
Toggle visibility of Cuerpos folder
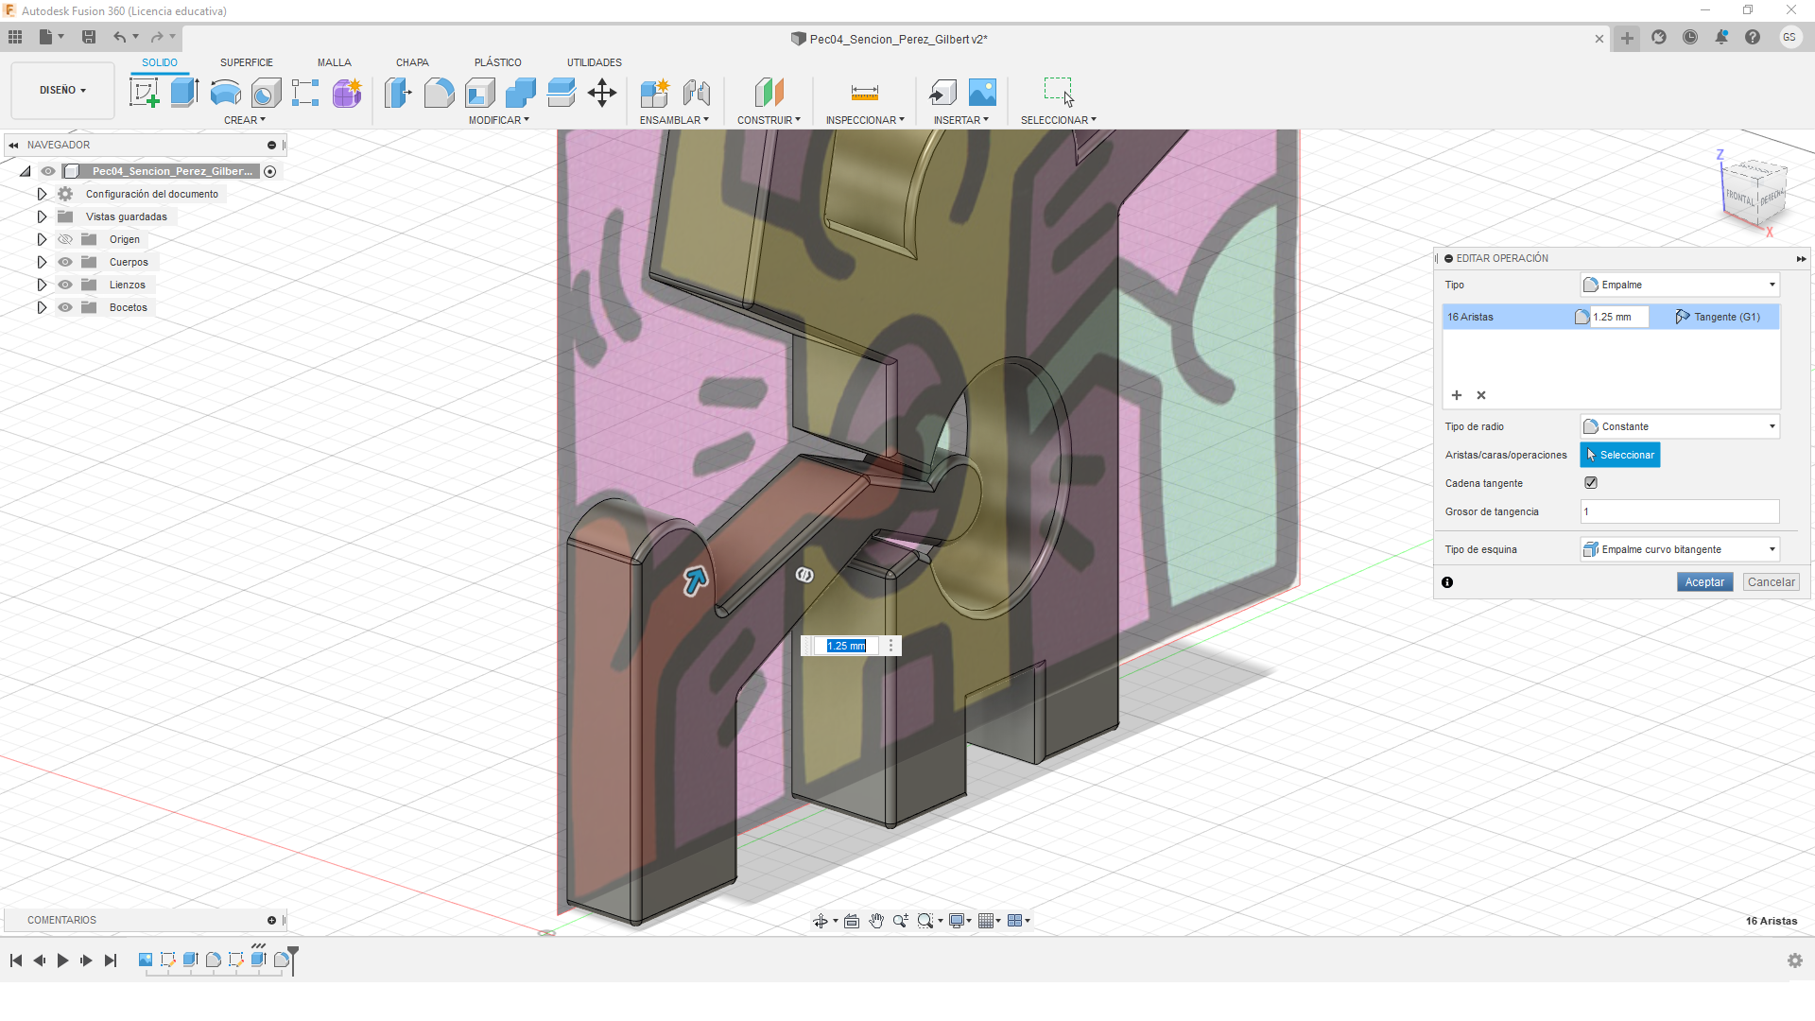(x=65, y=262)
